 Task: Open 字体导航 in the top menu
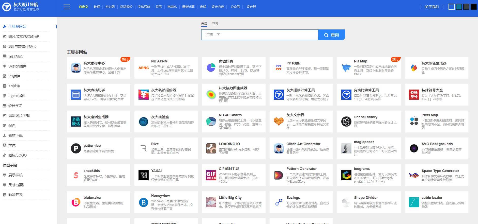click(x=144, y=7)
